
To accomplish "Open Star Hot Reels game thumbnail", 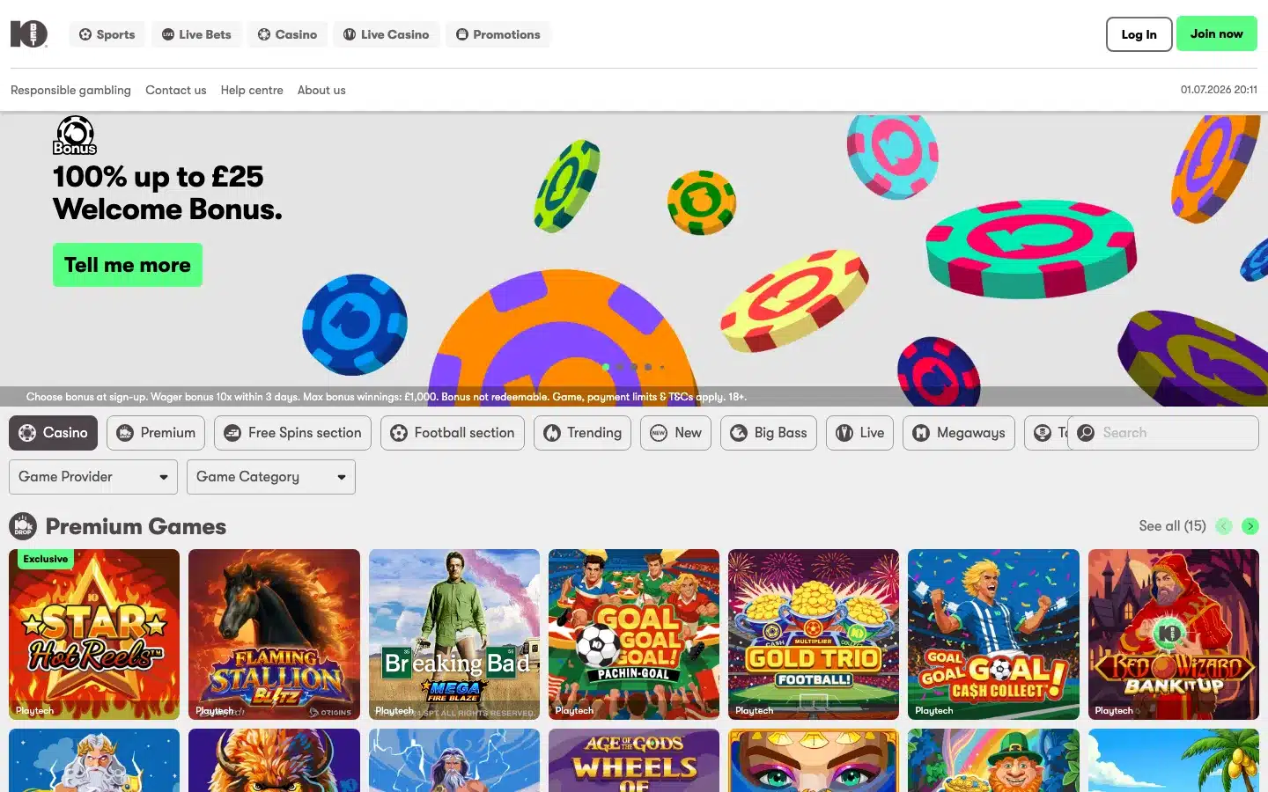I will coord(94,634).
